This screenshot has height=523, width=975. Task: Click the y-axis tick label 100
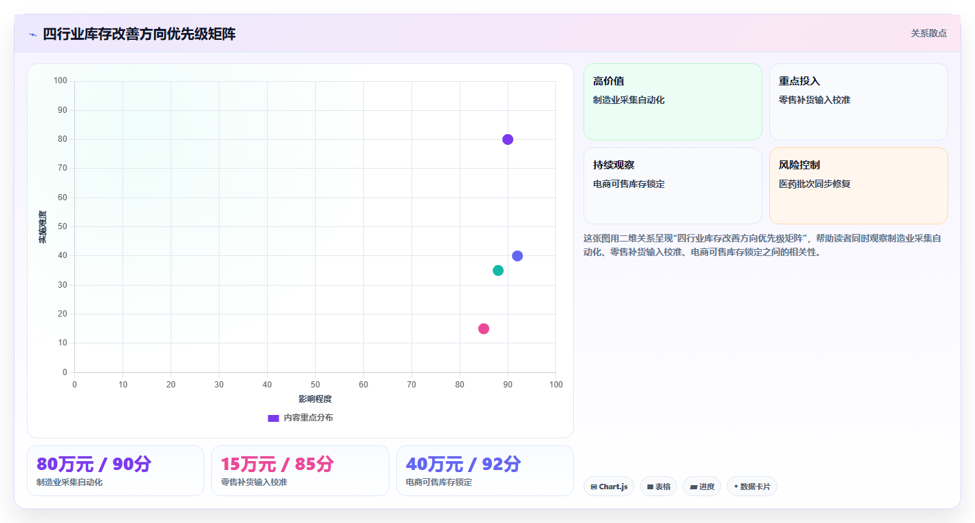(61, 81)
